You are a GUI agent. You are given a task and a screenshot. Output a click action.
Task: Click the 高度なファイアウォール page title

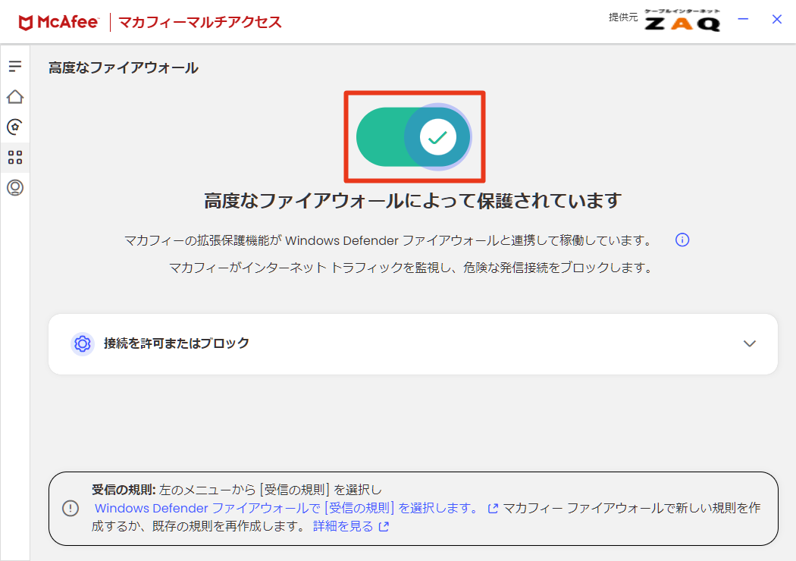(x=124, y=68)
